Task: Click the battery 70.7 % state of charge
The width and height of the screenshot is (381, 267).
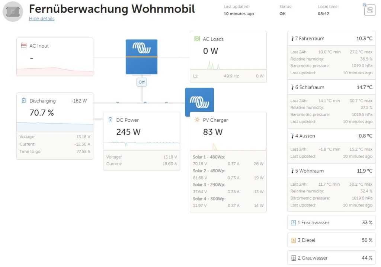Action: click(42, 113)
